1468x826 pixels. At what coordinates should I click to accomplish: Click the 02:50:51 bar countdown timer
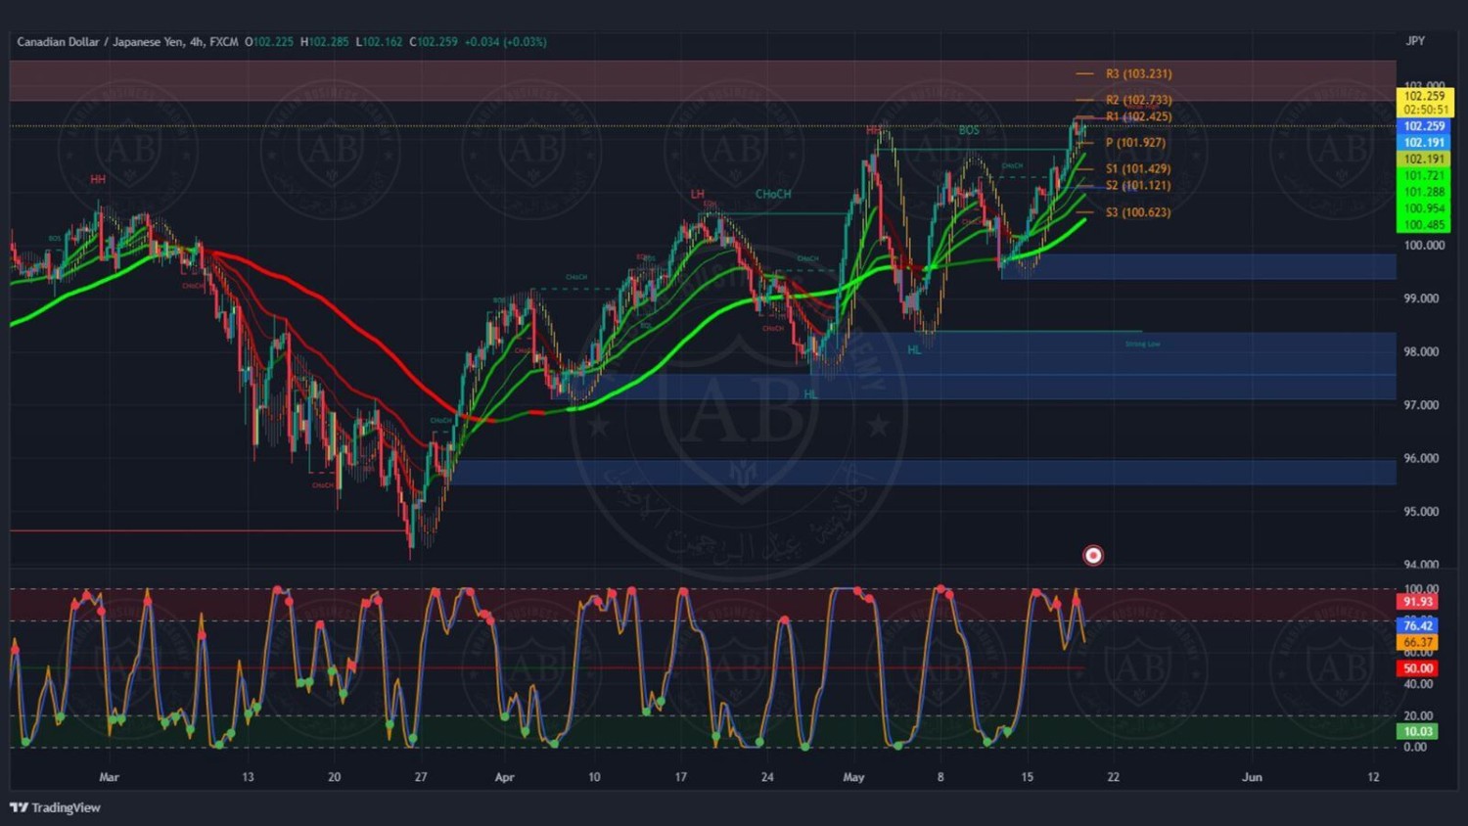click(1424, 110)
